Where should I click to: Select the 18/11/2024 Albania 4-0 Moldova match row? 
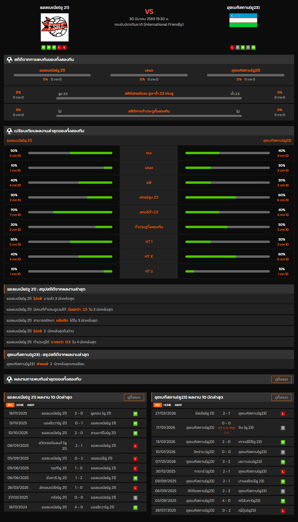click(75, 507)
